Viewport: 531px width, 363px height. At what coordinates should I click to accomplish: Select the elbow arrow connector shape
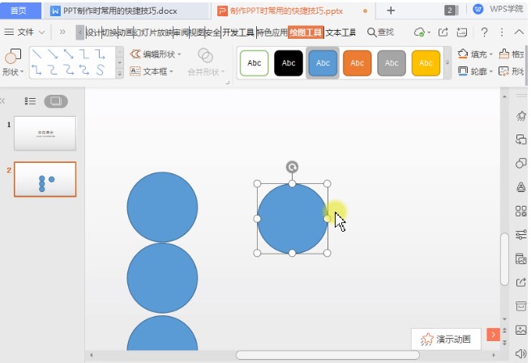click(x=100, y=53)
